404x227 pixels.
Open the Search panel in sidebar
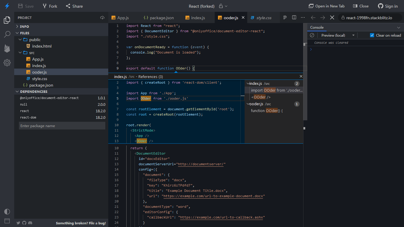coord(7,35)
